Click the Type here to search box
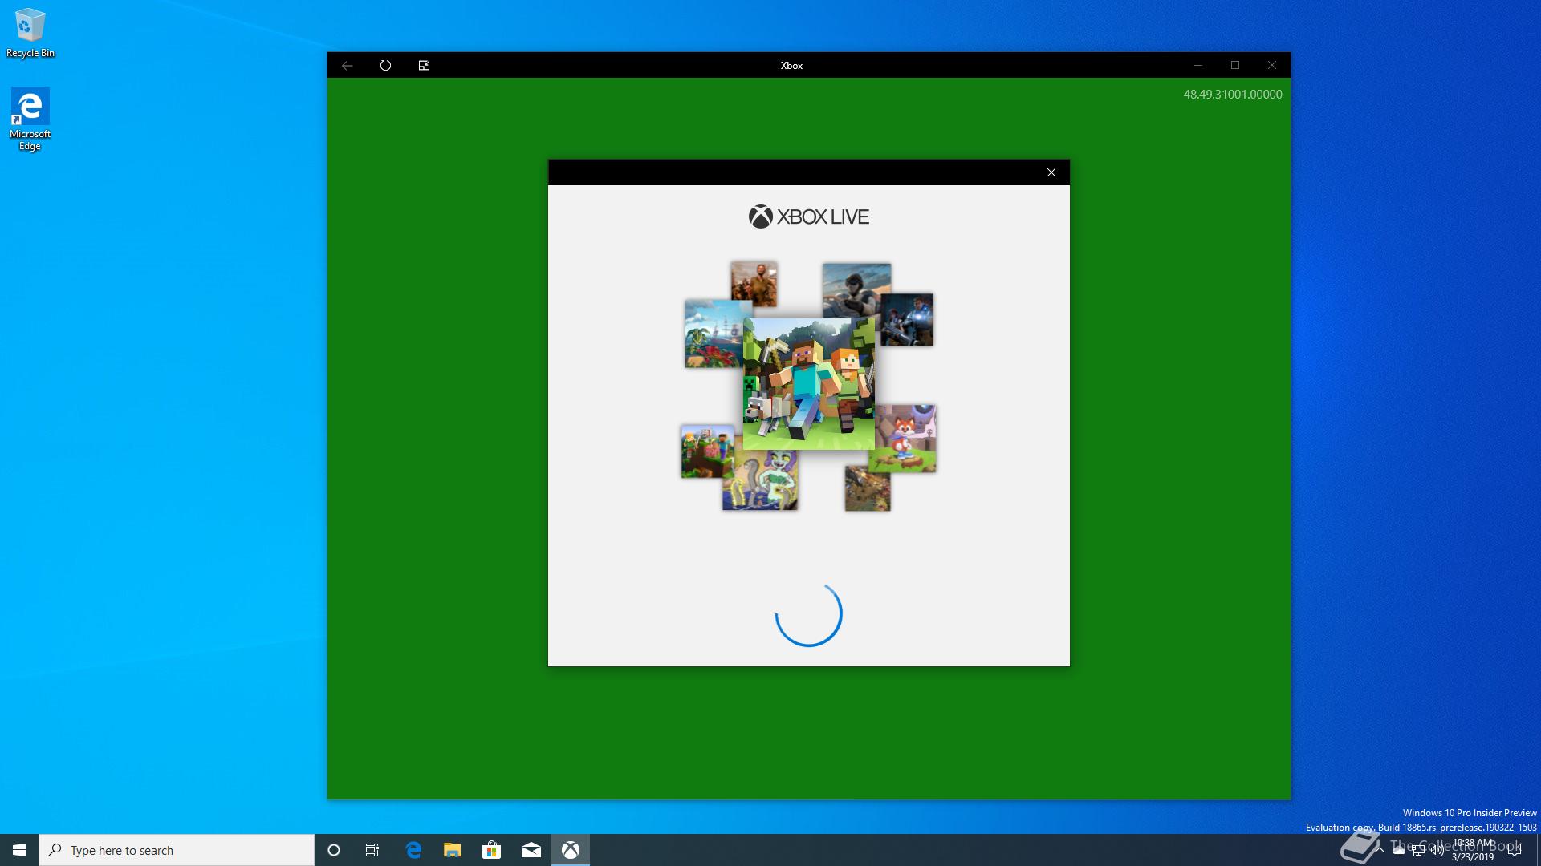1541x866 pixels. tap(177, 850)
